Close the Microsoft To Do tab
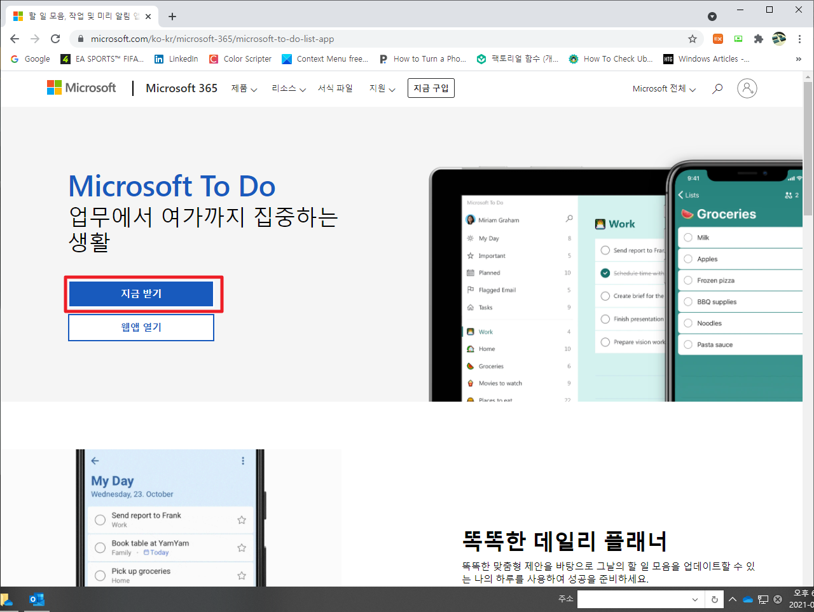 tap(149, 17)
